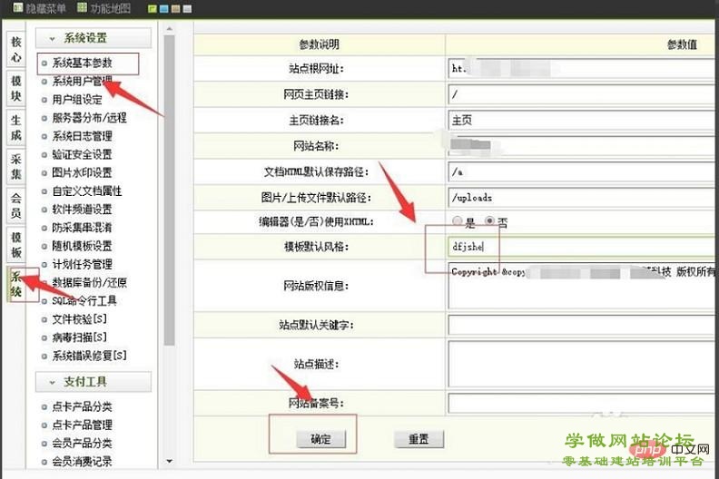Open 系统日志管理 menu item
This screenshot has height=479, width=719.
coord(82,136)
